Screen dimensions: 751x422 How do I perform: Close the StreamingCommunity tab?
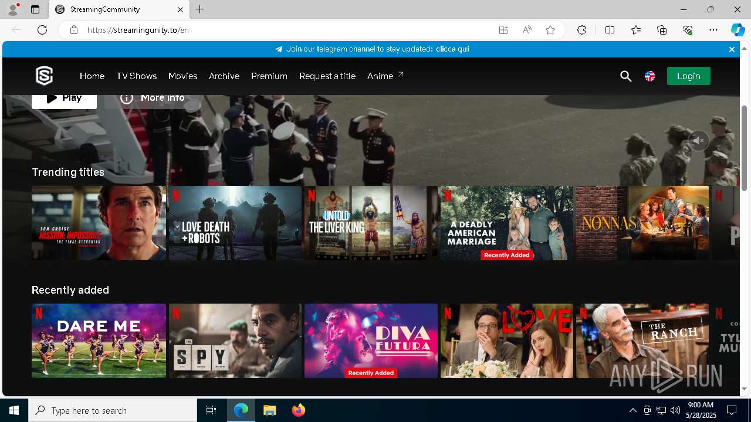pyautogui.click(x=180, y=9)
